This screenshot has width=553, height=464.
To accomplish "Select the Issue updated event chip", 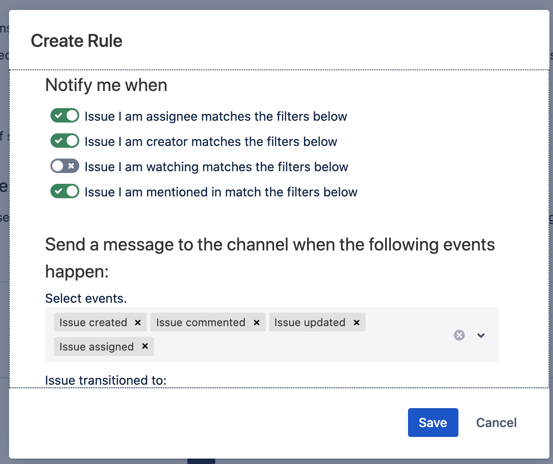I will click(x=310, y=323).
